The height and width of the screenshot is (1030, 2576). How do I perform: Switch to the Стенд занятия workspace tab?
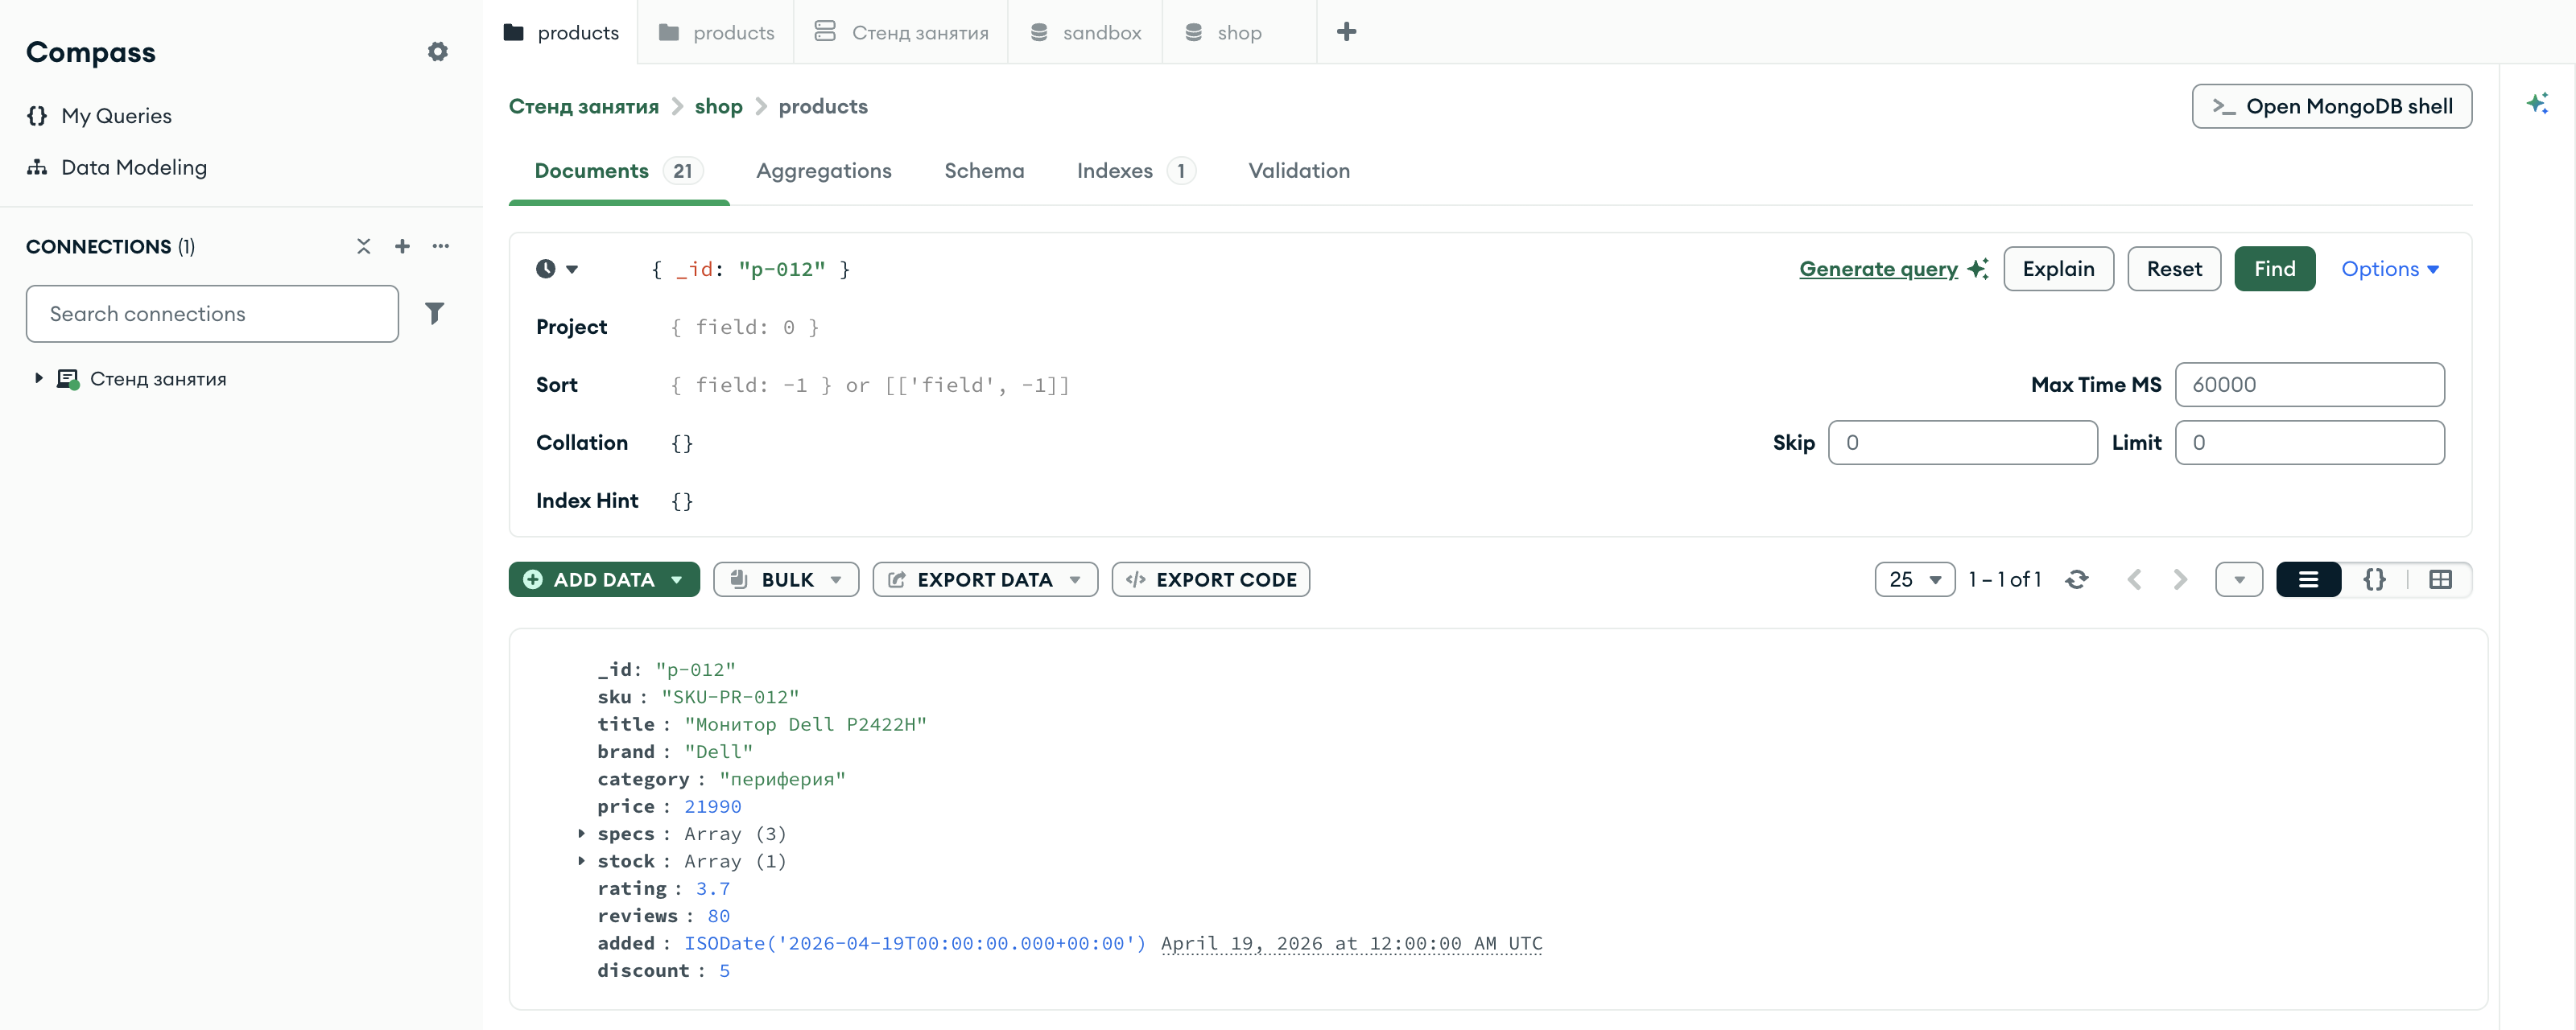[x=901, y=32]
